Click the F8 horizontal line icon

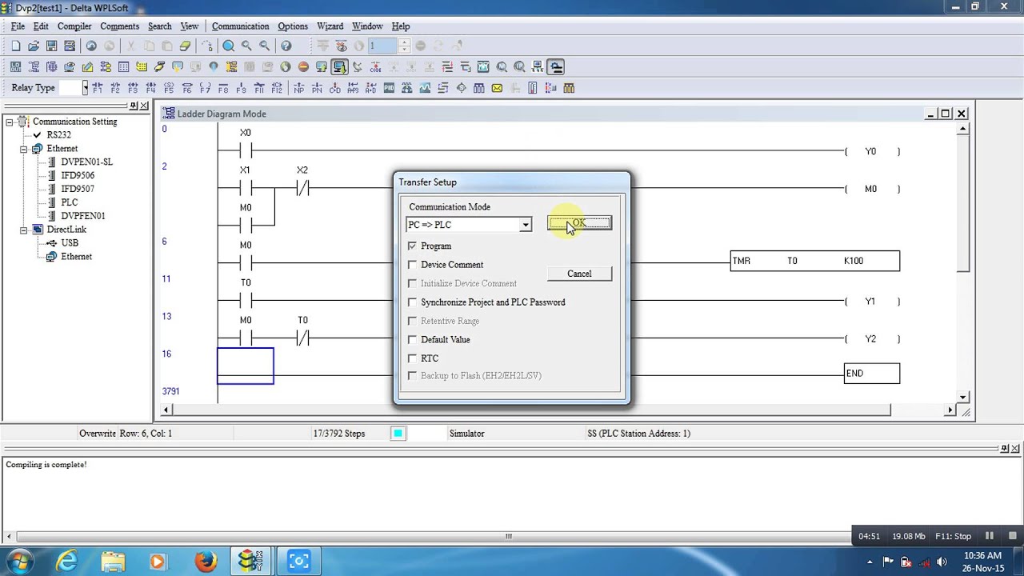point(223,88)
